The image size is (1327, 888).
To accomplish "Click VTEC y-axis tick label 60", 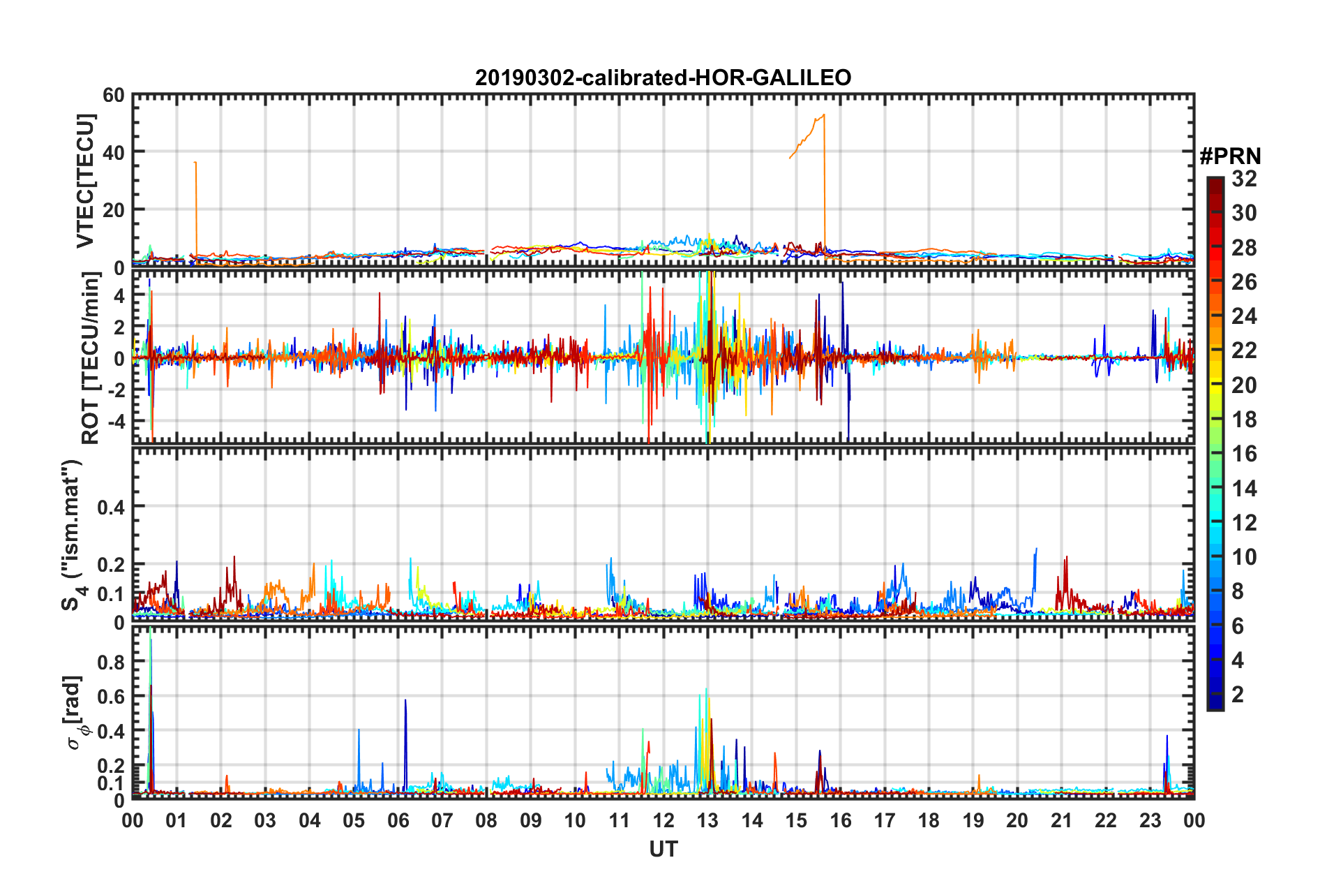I will 114,95.
